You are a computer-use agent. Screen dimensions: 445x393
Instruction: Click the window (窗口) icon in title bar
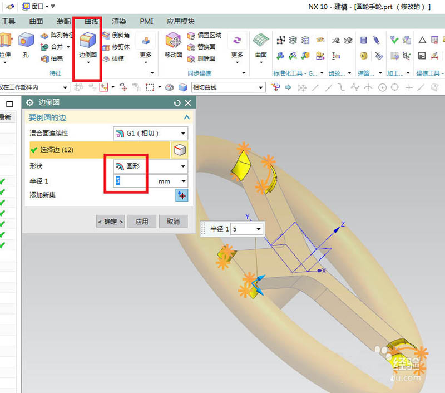pos(26,6)
